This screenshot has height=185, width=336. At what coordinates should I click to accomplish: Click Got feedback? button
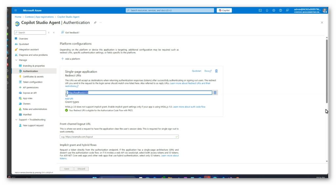pyautogui.click(x=70, y=32)
